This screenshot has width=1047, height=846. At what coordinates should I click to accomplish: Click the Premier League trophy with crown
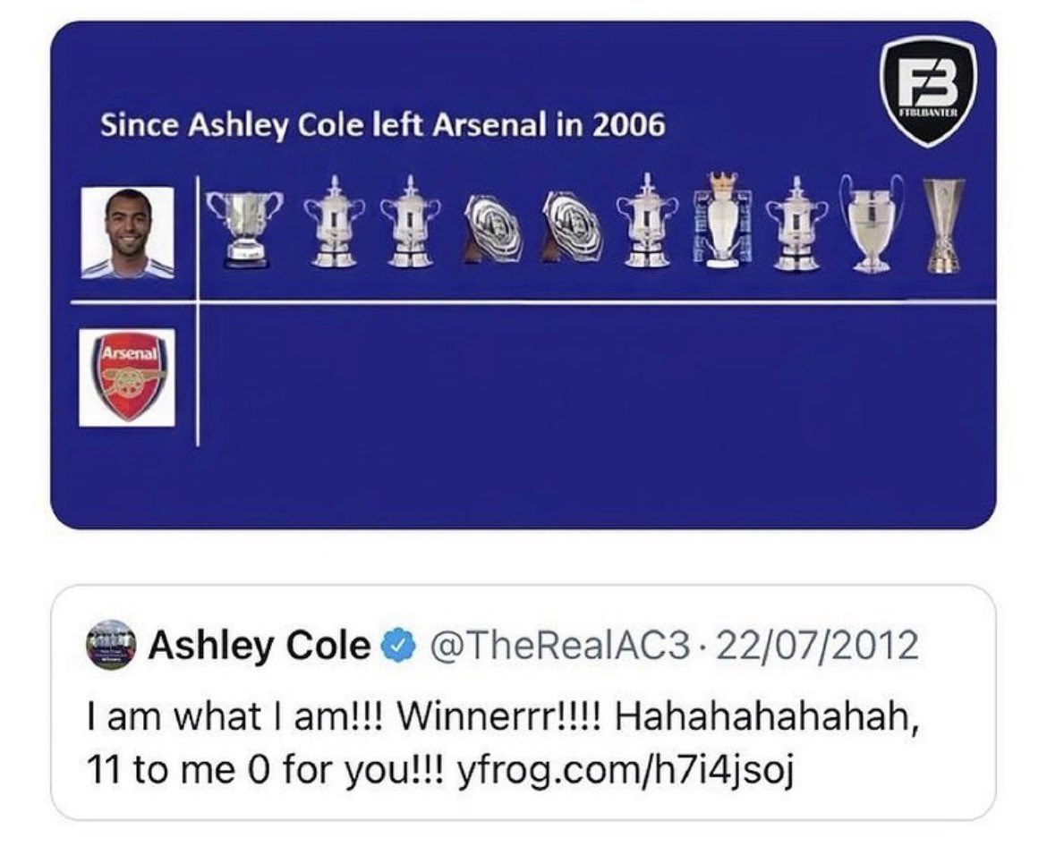click(x=722, y=219)
